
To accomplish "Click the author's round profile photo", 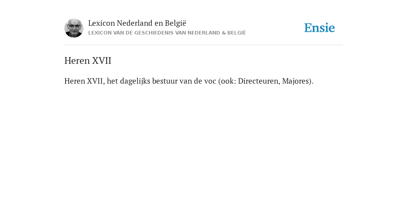I will click(x=74, y=28).
